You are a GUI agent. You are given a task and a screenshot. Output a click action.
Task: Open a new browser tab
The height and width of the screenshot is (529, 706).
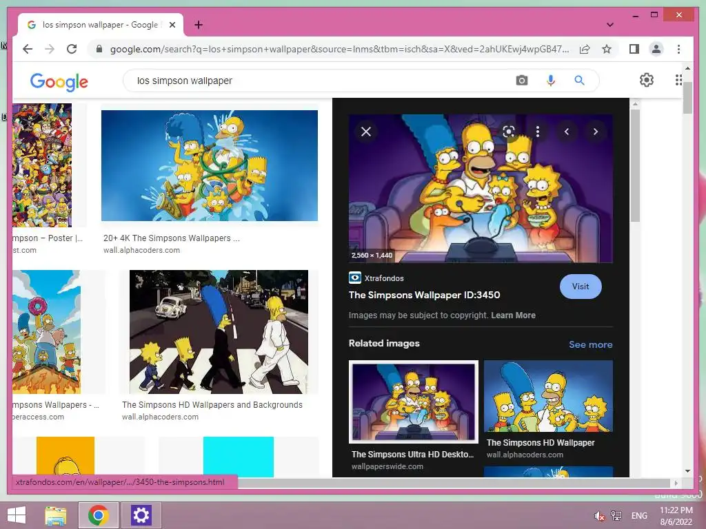point(199,25)
